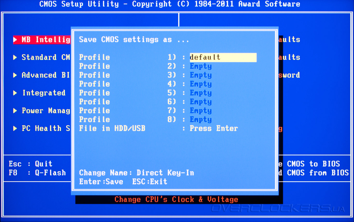Click the 'F8 : Q-Flash' hint

37,173
